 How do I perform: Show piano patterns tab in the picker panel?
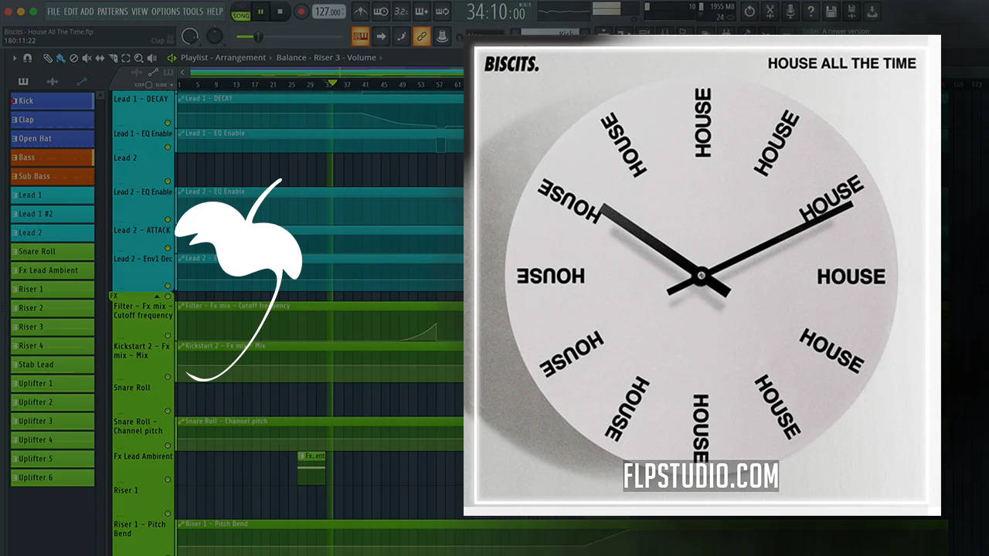23,81
